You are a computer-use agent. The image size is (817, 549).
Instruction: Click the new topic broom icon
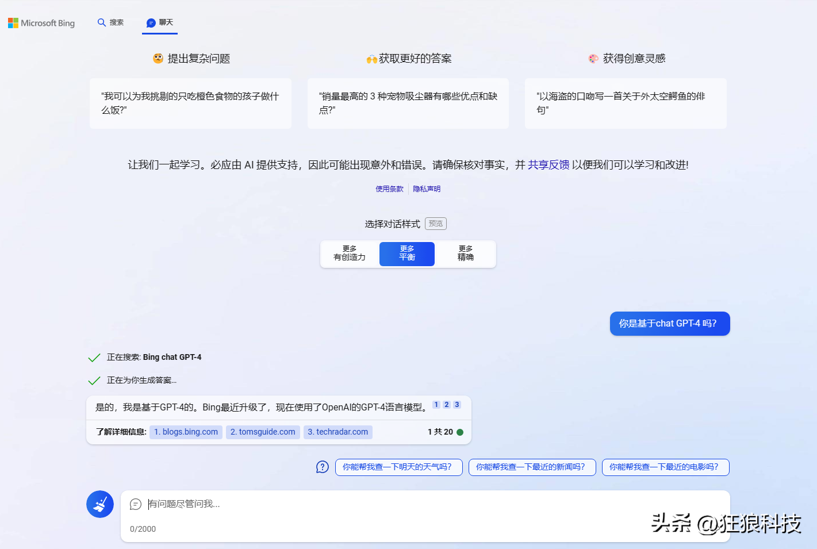click(100, 504)
